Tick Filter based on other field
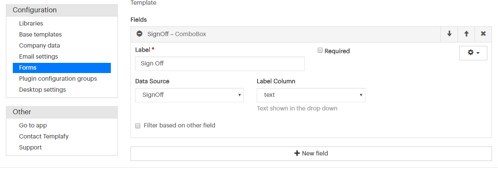 [138, 126]
